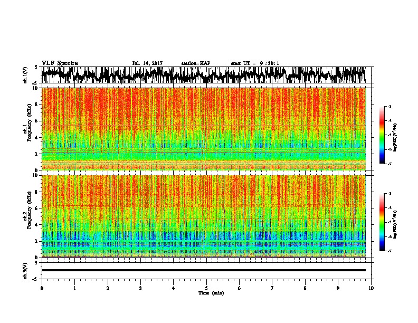Click the ch.2 "Frequency (kHz)" axis label
The image size is (418, 323).
tap(30, 210)
